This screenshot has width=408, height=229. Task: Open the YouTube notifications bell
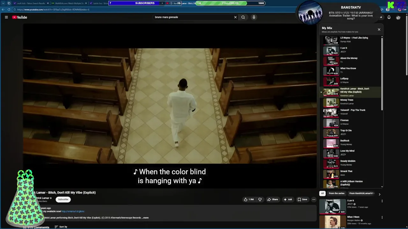tap(389, 17)
